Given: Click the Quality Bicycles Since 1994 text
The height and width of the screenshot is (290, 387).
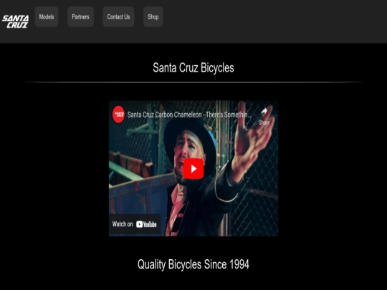Looking at the screenshot, I should [193, 264].
